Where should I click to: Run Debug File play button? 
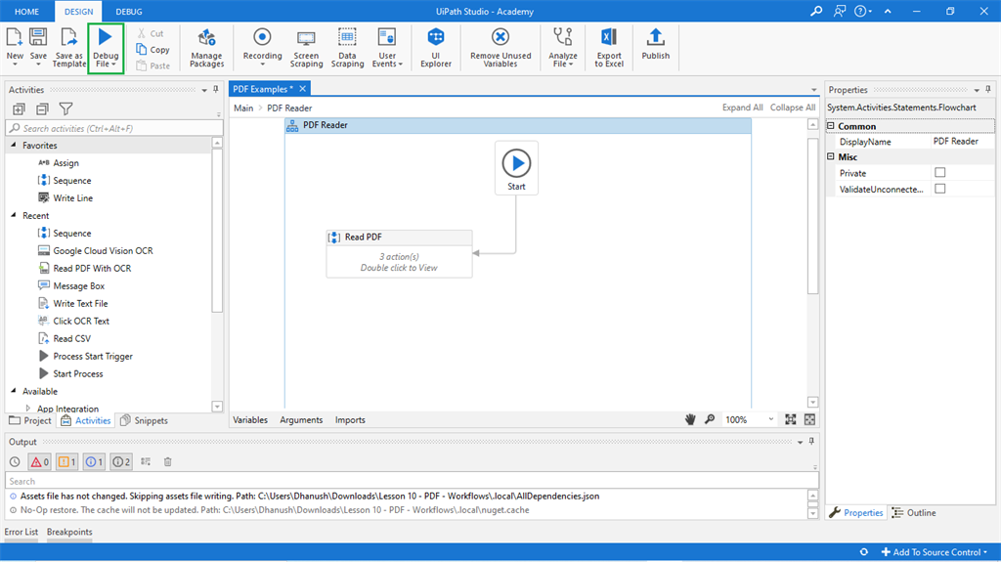(x=106, y=37)
